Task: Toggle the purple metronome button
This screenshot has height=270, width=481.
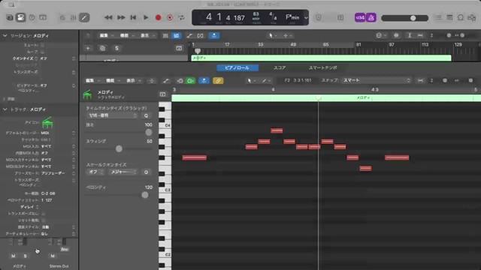Action: [371, 18]
